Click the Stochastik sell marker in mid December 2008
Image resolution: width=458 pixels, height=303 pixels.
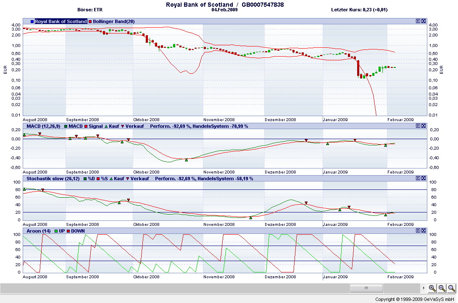point(306,203)
